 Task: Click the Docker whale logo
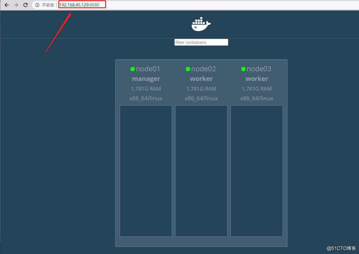coord(201,23)
